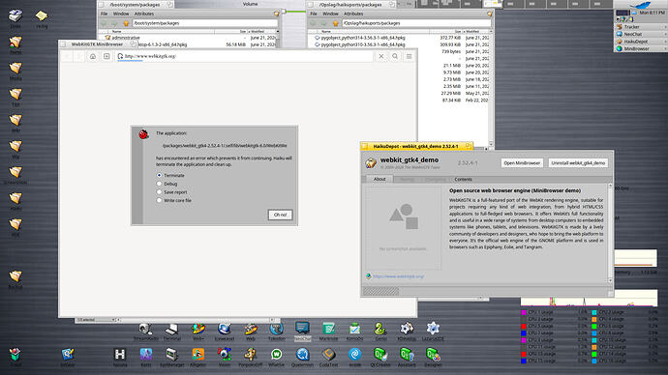Viewport: 668px width, 375px height.
Task: Open Attributes menu in /boot/system/packages window
Action: [x=144, y=14]
